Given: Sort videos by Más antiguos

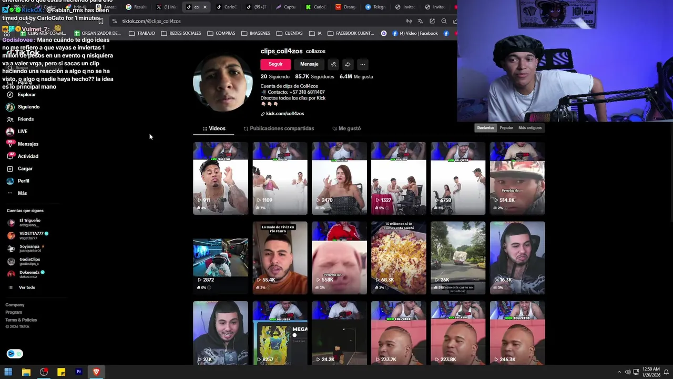Looking at the screenshot, I should pyautogui.click(x=530, y=128).
